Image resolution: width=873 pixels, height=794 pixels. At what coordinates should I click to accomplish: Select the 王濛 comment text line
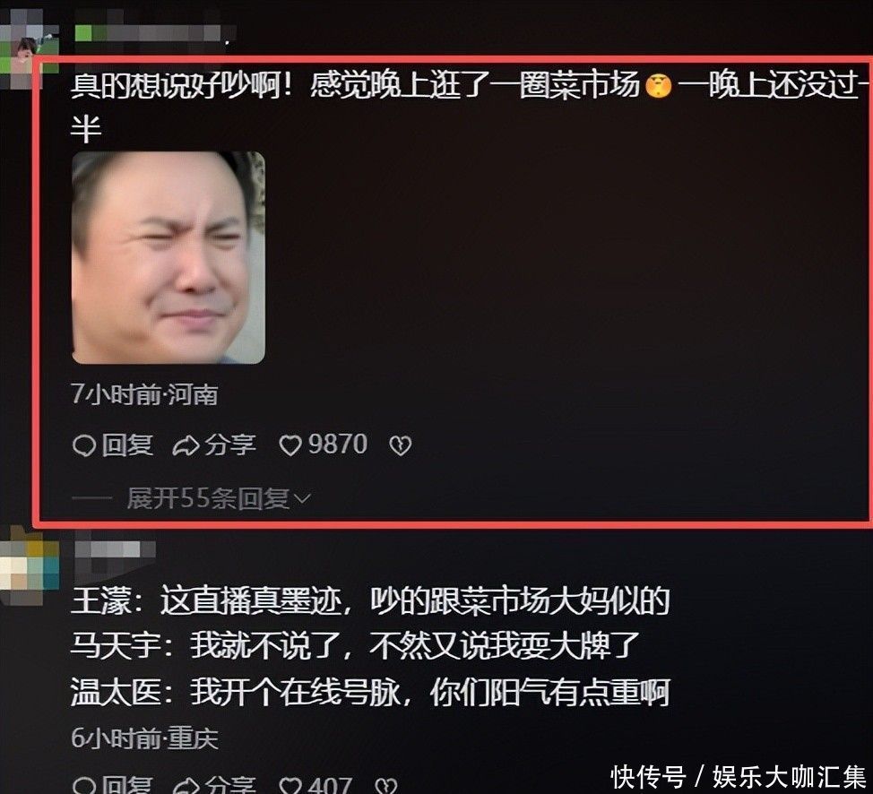click(x=370, y=600)
